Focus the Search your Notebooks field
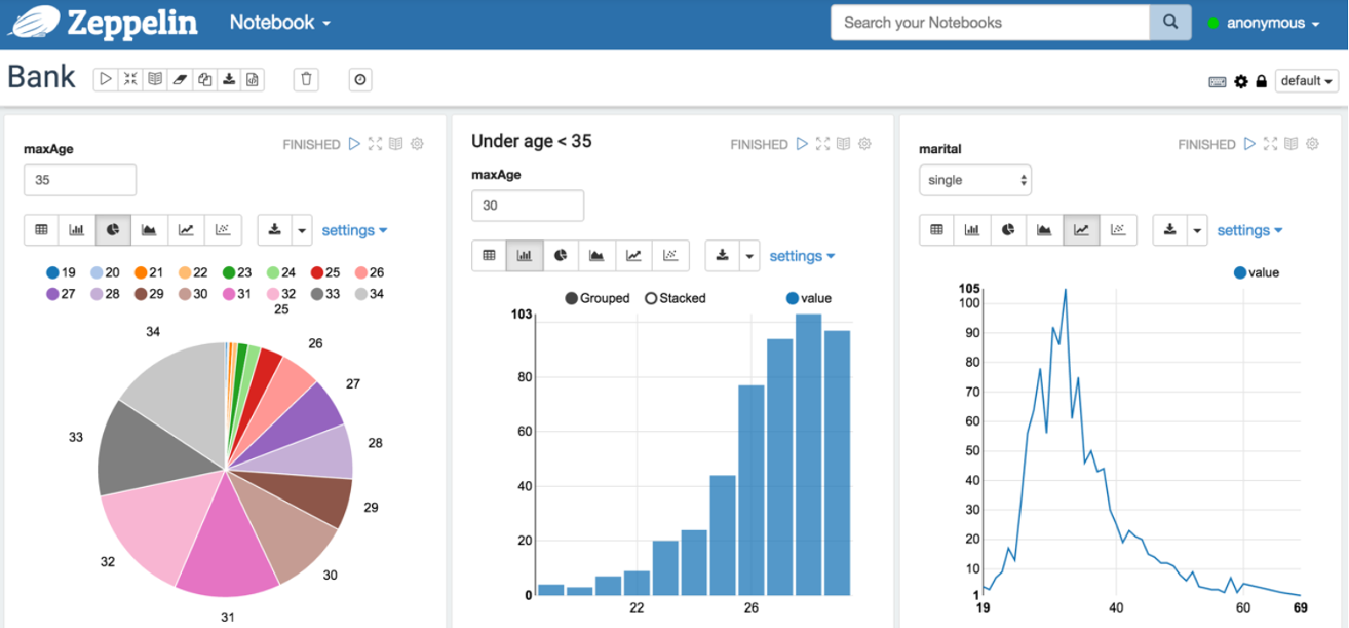Viewport: 1349px width, 628px height. [x=990, y=23]
